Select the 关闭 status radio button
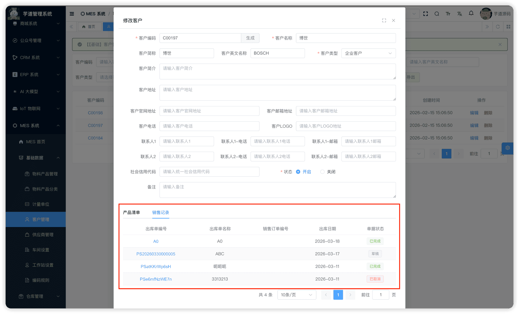The image size is (519, 314). tap(322, 172)
